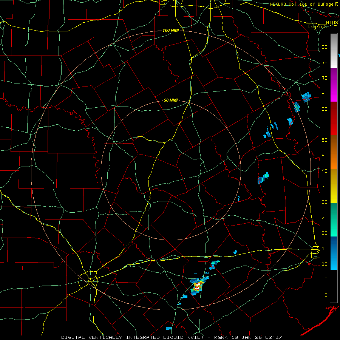This screenshot has height=340, width=340.
Task: Pick the blue segment of the VIL scale
Action: 334,253
